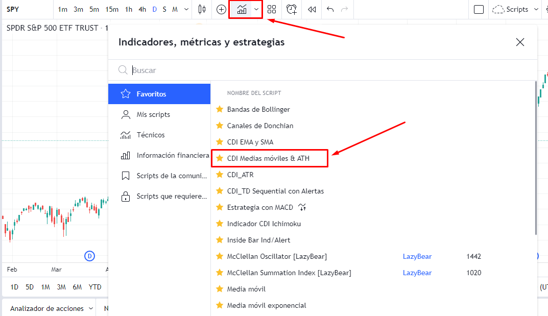548x316 pixels.
Task: Select the 1m timeframe
Action: tap(62, 9)
